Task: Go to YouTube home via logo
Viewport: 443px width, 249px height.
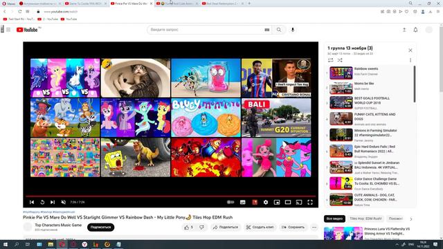Action: 27,30
